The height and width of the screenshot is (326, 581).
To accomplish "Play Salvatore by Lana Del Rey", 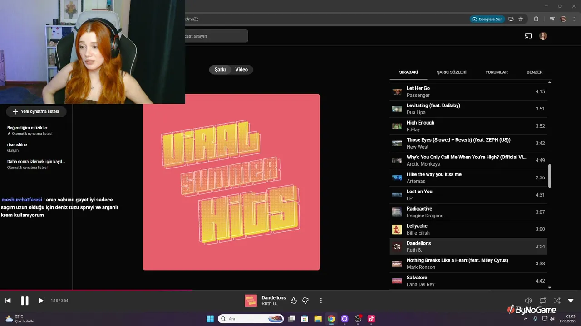I will tap(468, 281).
